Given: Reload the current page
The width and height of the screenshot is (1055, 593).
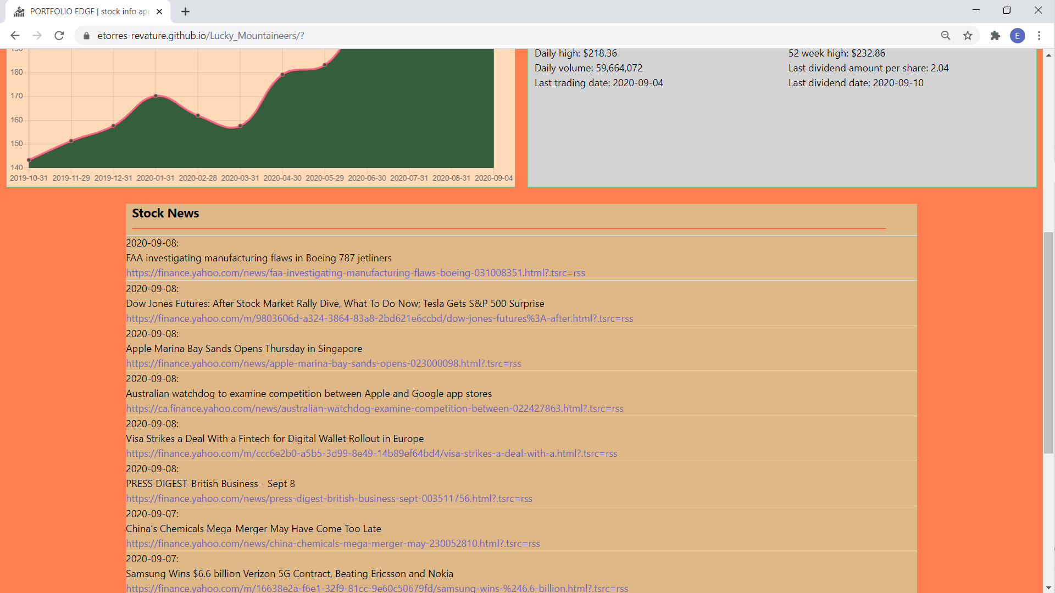Looking at the screenshot, I should [59, 36].
